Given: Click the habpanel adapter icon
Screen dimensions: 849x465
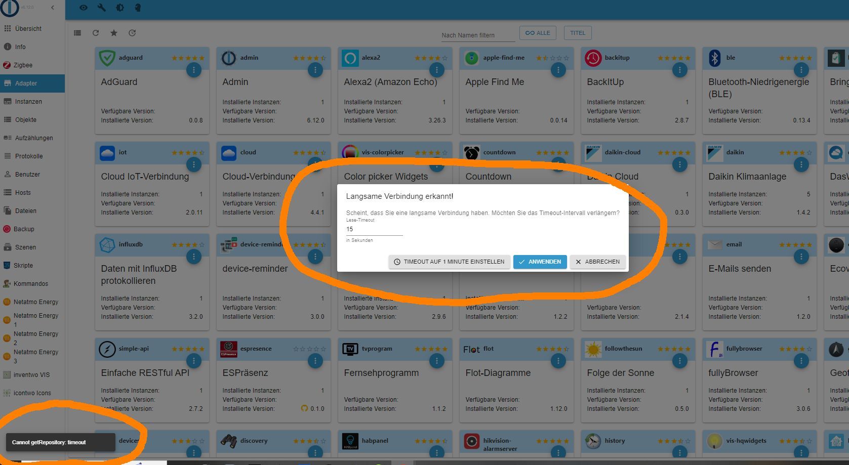Looking at the screenshot, I should pyautogui.click(x=350, y=441).
